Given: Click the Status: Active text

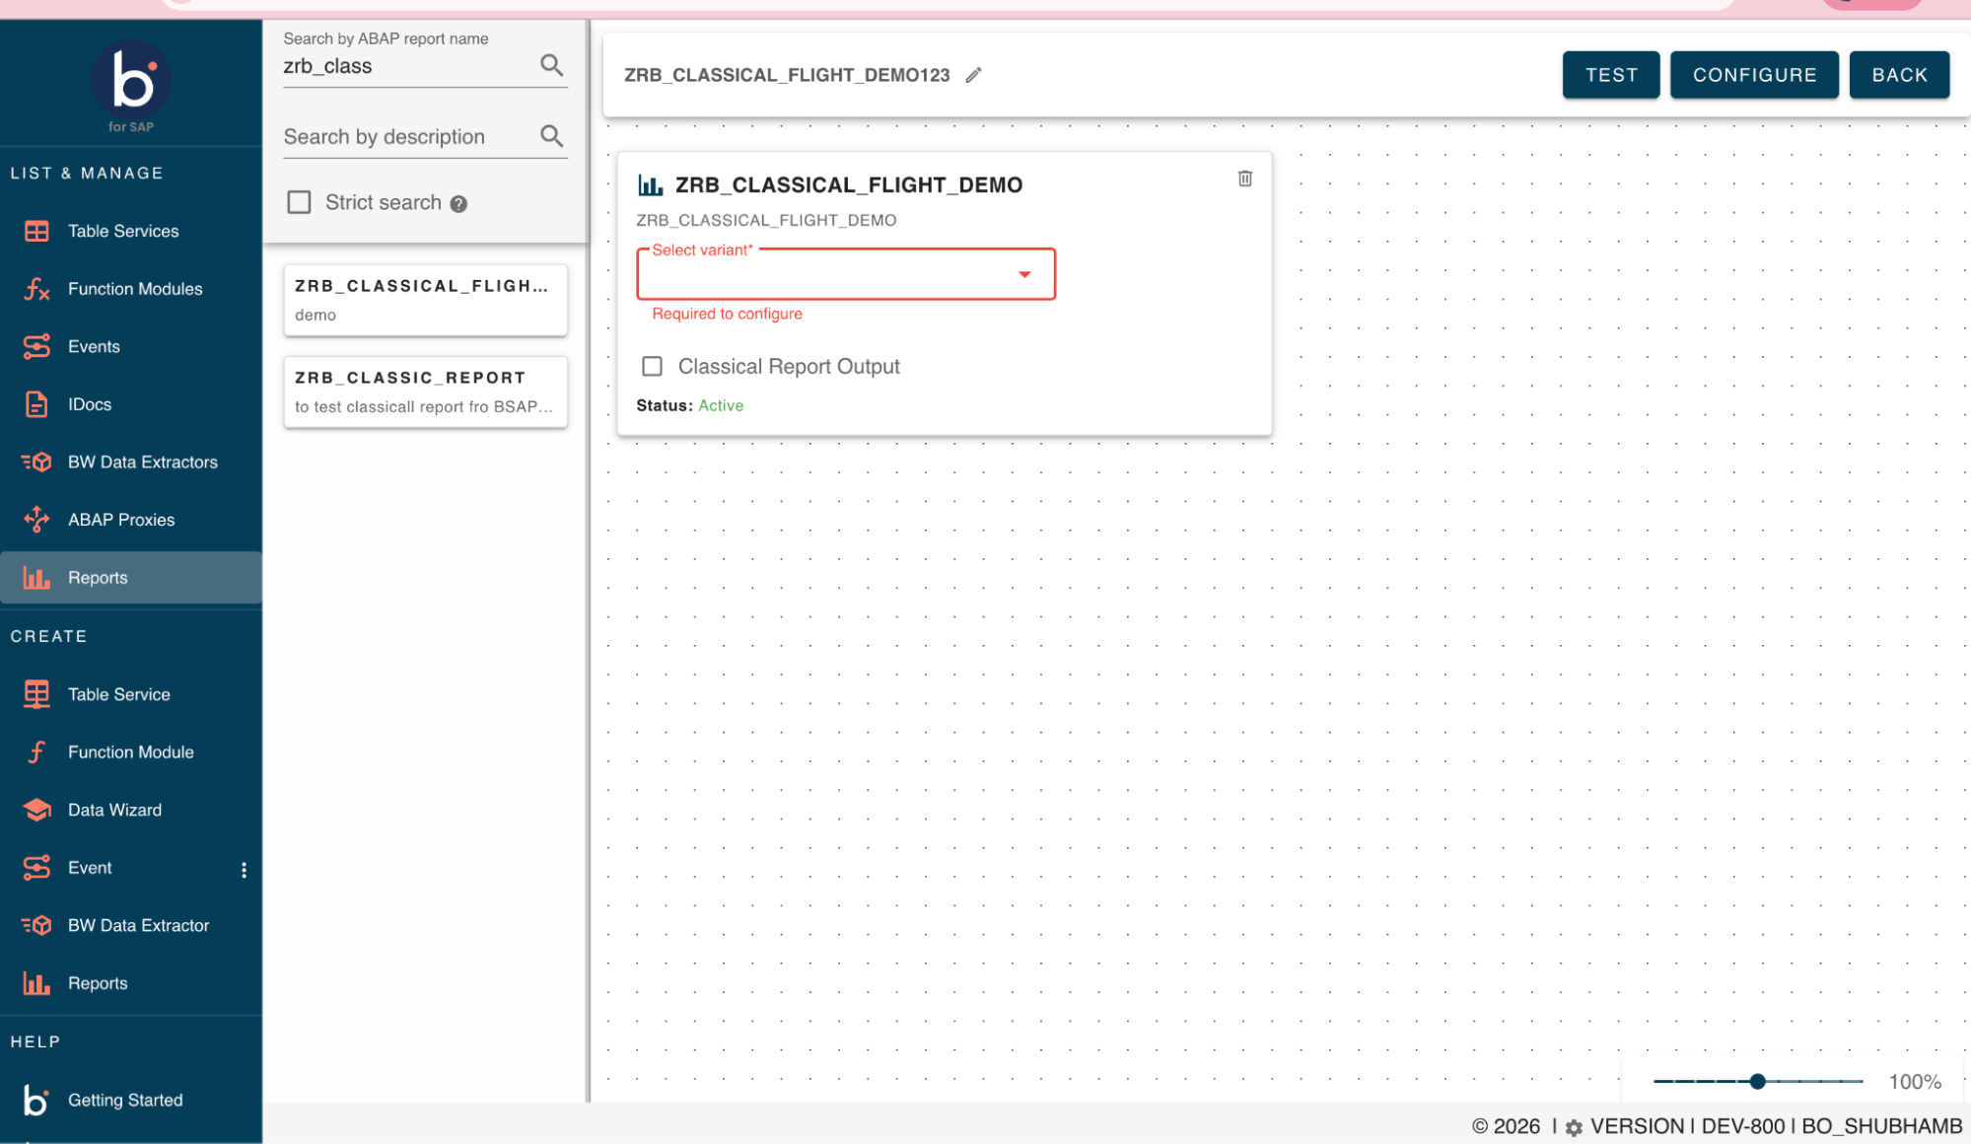Looking at the screenshot, I should [x=690, y=405].
